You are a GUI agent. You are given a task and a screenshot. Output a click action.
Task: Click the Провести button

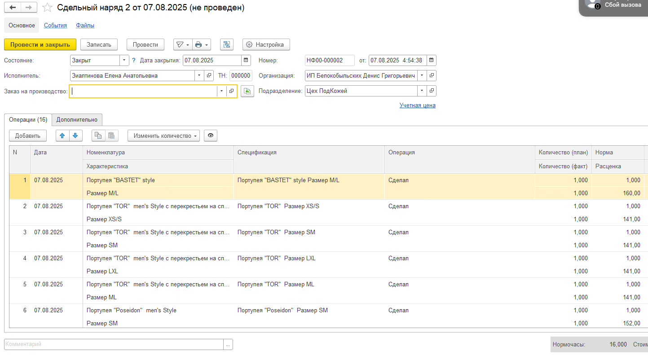click(145, 44)
